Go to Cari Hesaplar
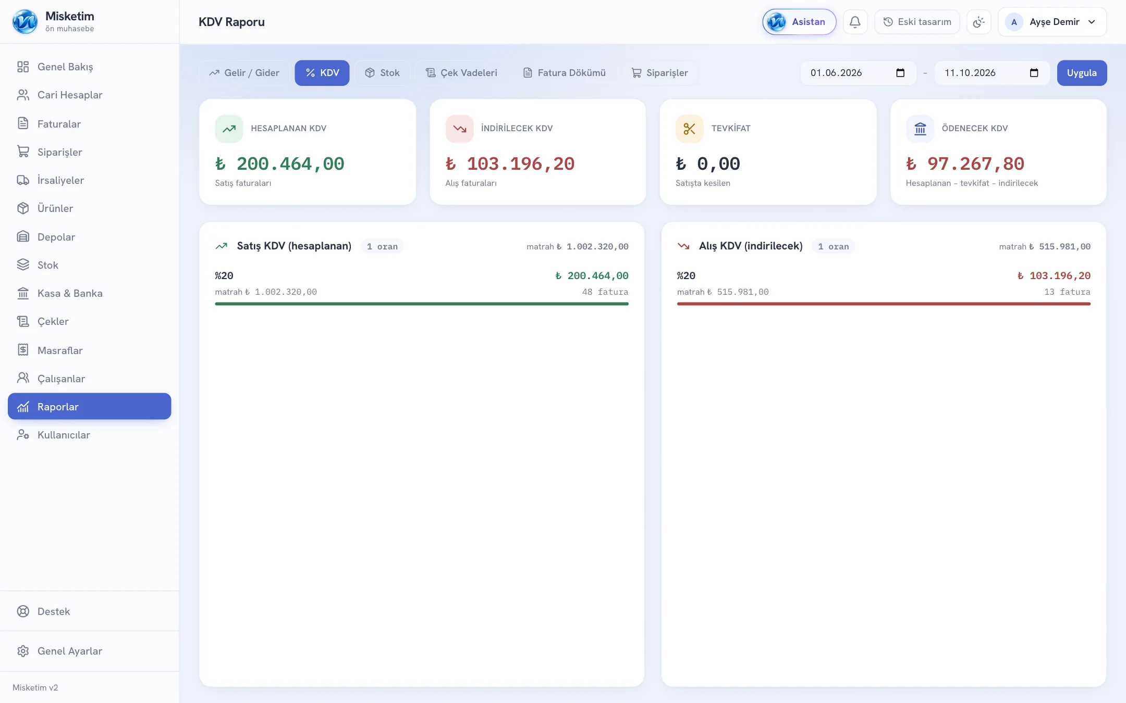 pyautogui.click(x=90, y=95)
